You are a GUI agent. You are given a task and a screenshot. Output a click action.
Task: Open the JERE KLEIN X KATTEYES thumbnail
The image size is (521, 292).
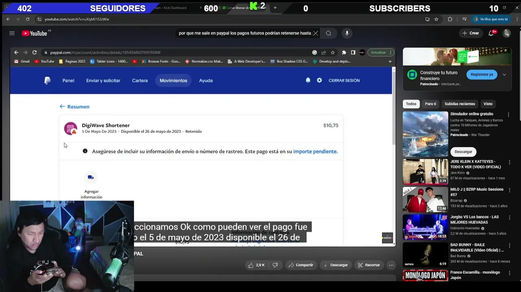(x=425, y=172)
